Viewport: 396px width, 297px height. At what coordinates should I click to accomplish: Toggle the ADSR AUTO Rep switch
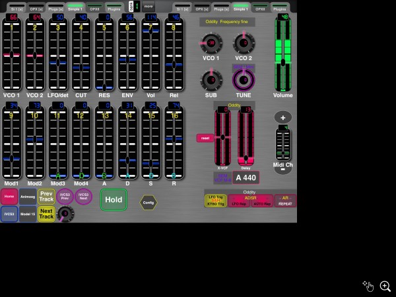[262, 201]
